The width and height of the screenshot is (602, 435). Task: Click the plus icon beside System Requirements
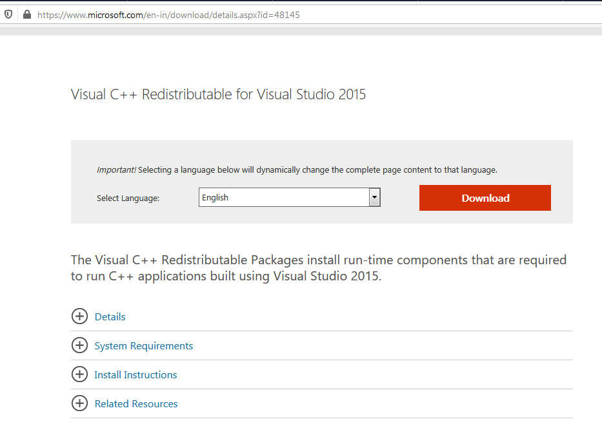[x=79, y=345]
